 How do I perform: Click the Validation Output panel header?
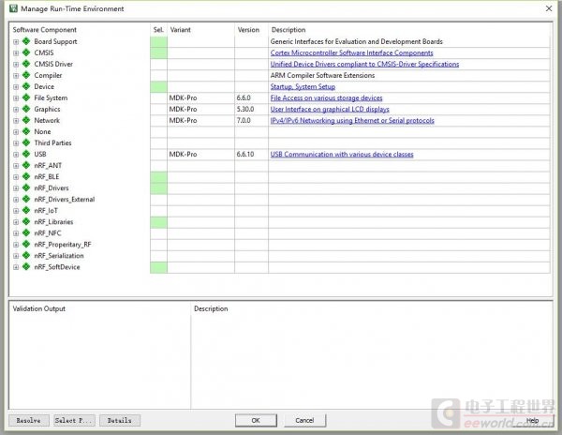point(39,308)
